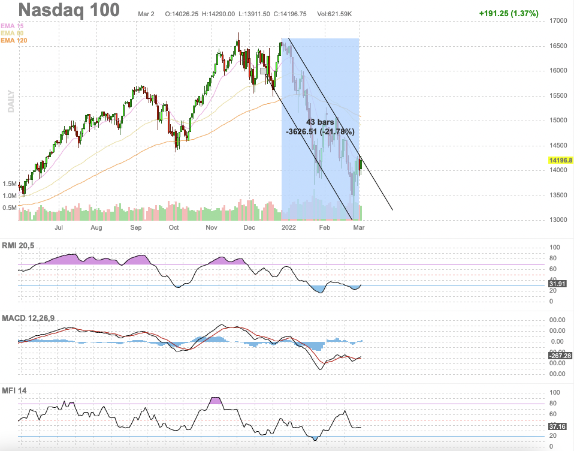The width and height of the screenshot is (580, 451).
Task: Select the small gray trendline handle square
Action: coord(264,71)
